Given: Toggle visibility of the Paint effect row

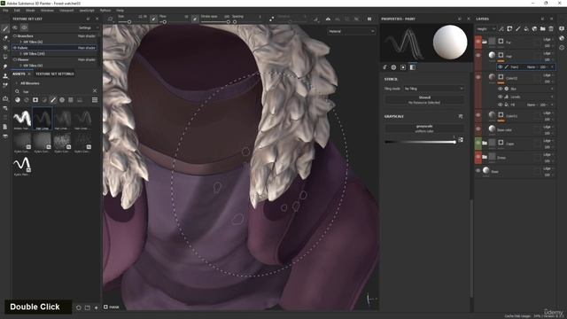Looking at the screenshot, I should click(501, 67).
